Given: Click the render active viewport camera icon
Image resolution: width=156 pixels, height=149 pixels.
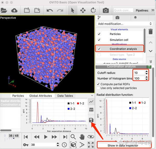Looking at the screenshot, I should click(106, 10).
